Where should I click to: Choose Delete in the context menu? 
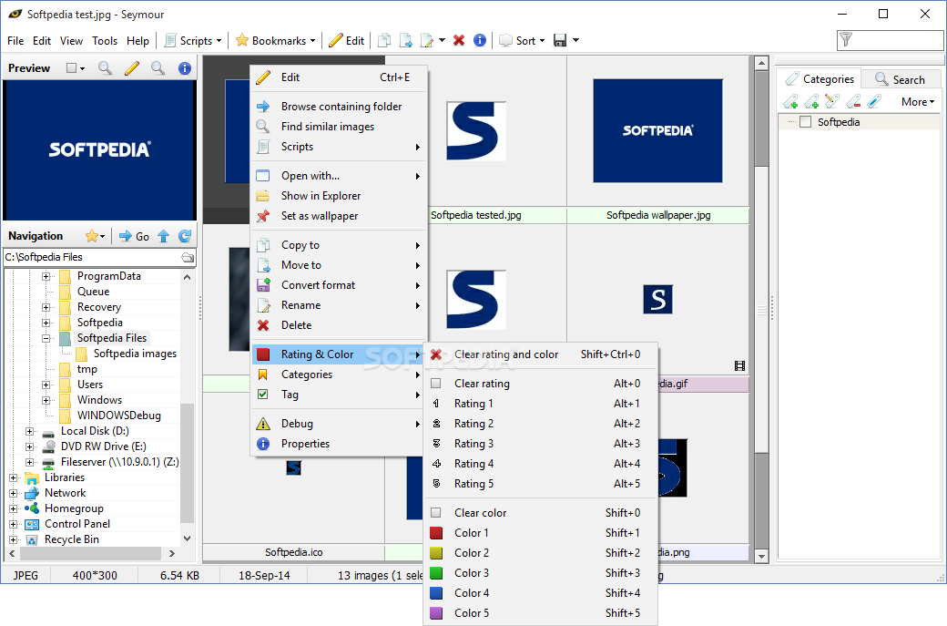339,325
